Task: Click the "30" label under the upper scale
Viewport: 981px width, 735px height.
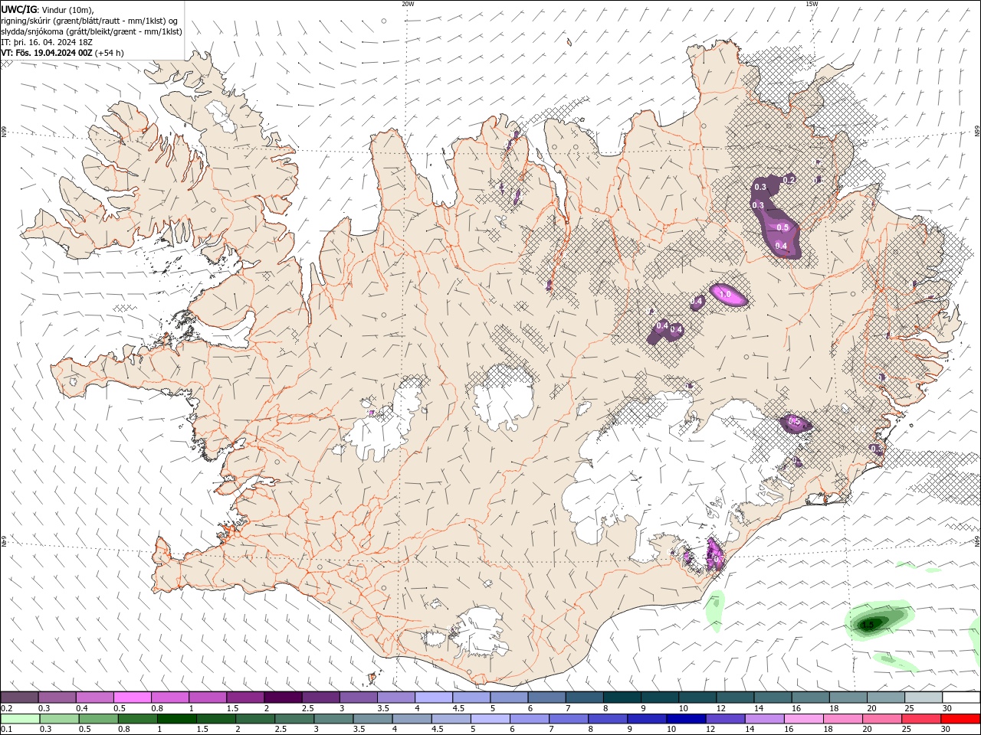Action: click(947, 708)
